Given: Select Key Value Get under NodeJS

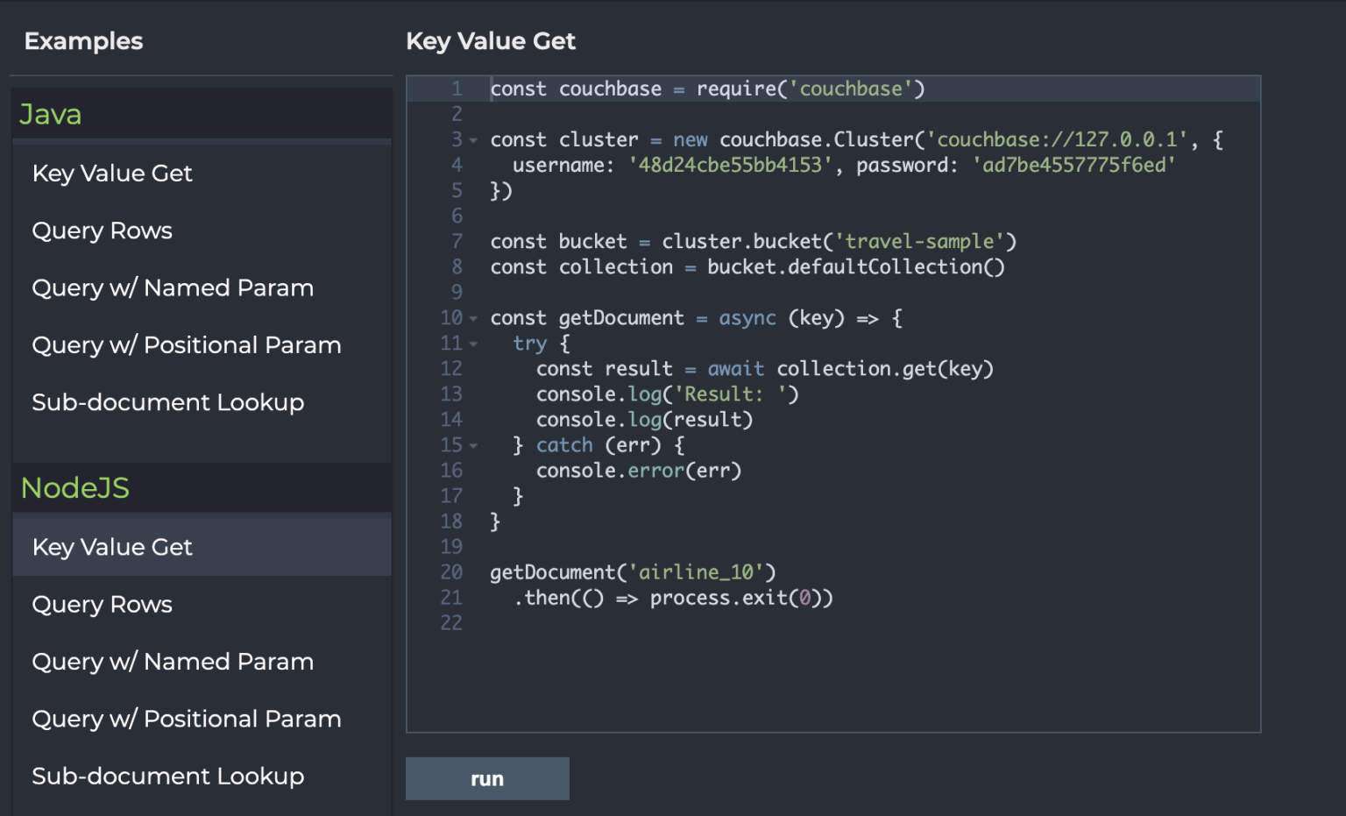Looking at the screenshot, I should [112, 546].
